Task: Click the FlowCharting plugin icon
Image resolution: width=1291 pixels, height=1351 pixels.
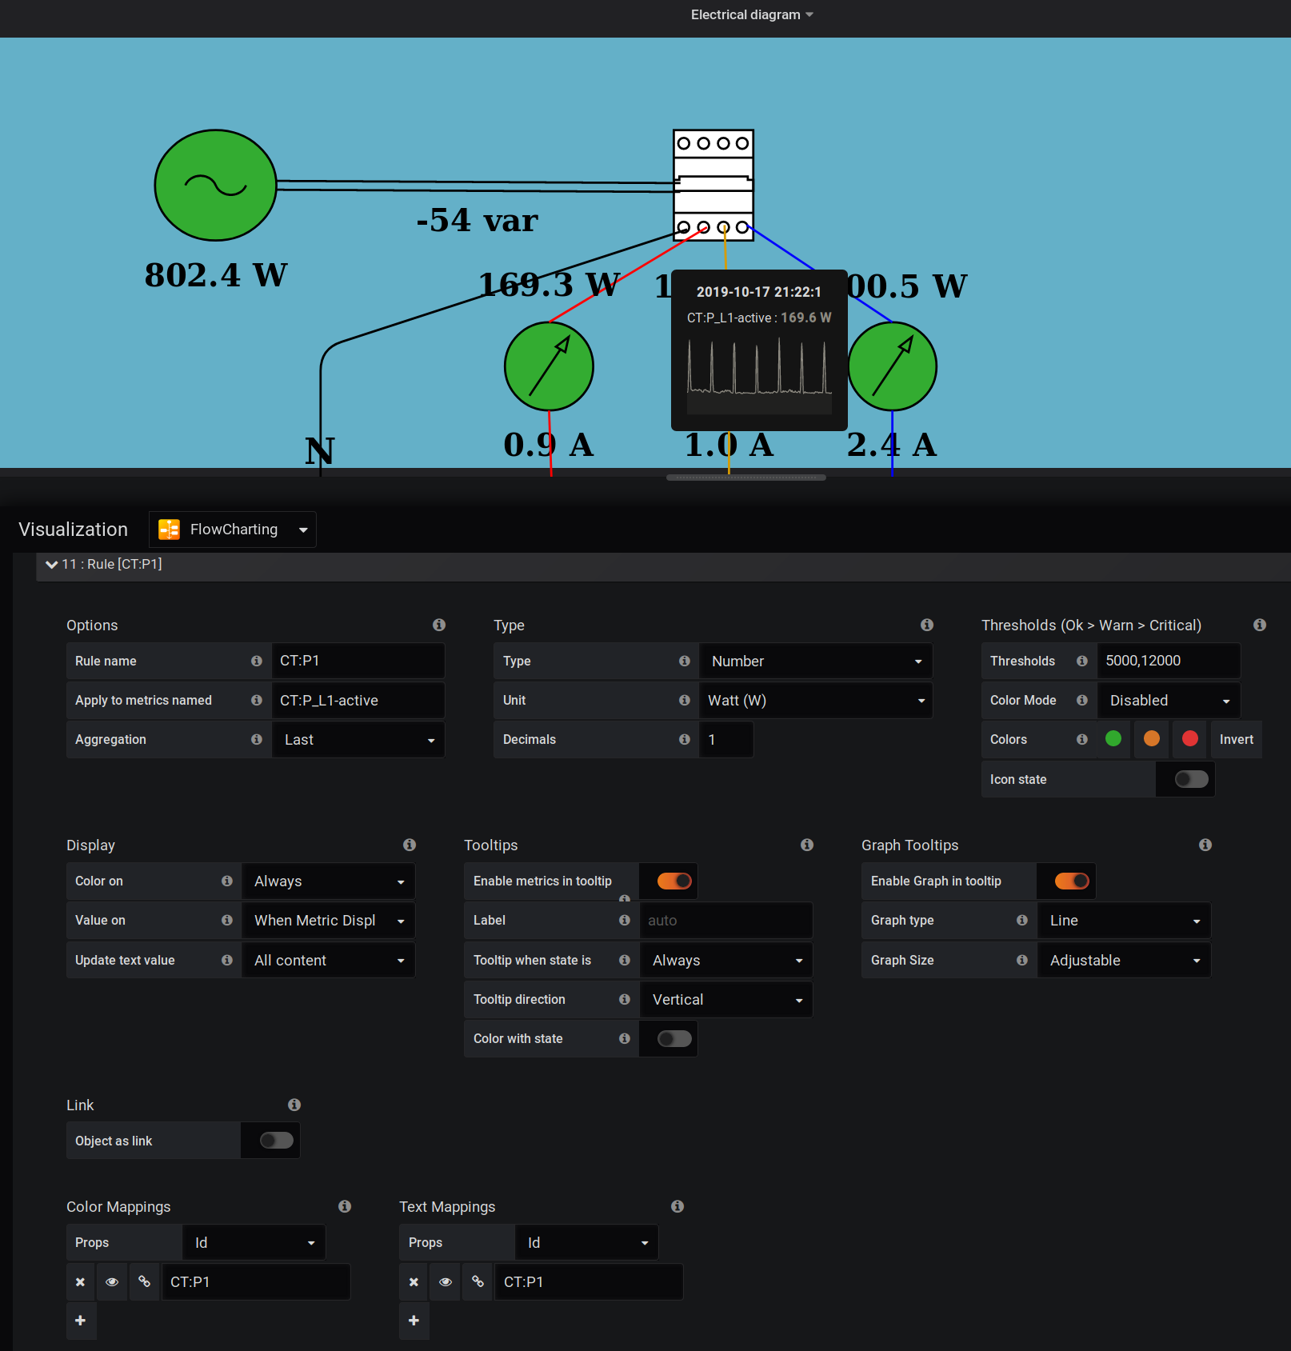Action: (x=168, y=529)
